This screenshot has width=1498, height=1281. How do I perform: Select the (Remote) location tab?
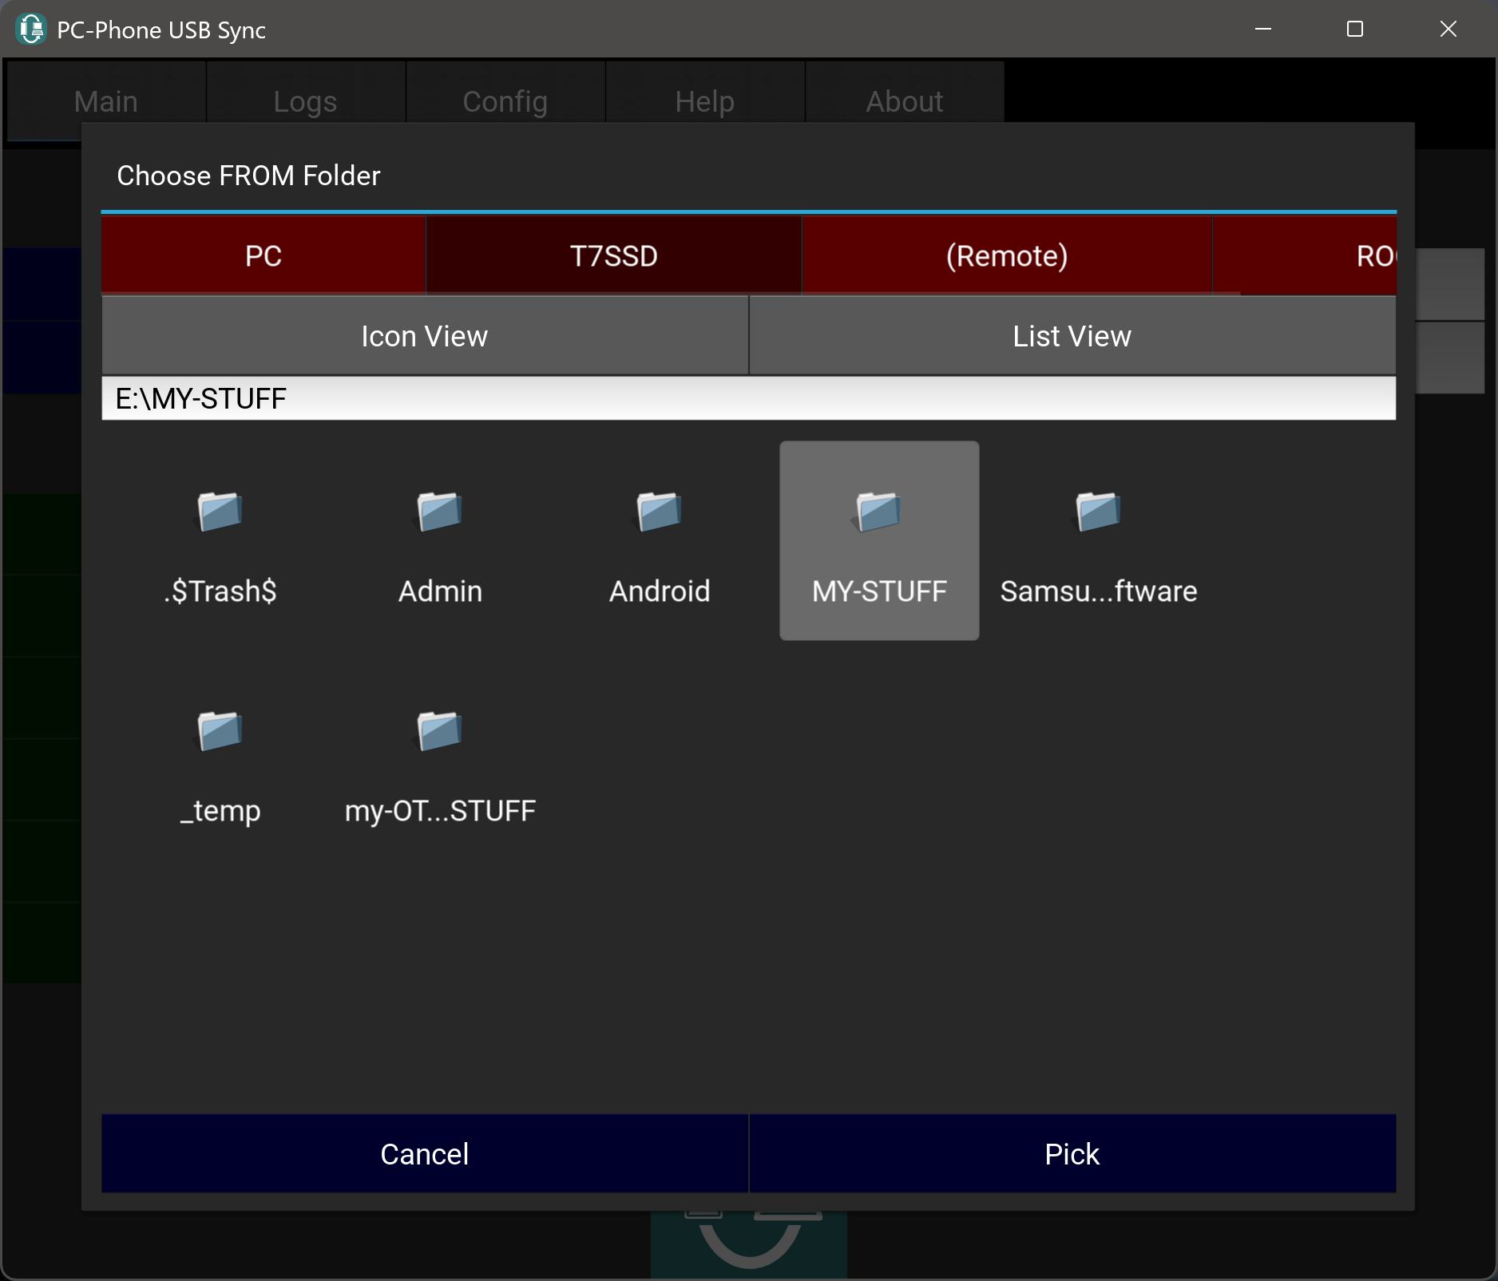click(1006, 255)
